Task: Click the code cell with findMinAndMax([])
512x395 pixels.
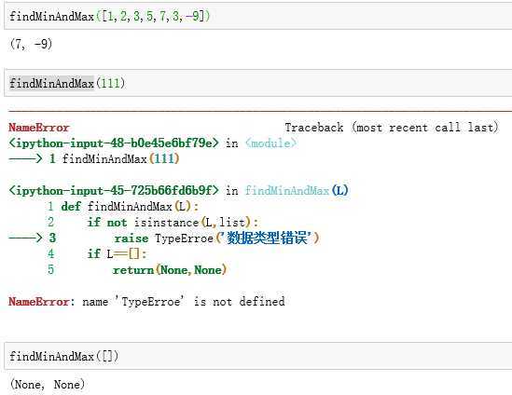Action: [258, 356]
